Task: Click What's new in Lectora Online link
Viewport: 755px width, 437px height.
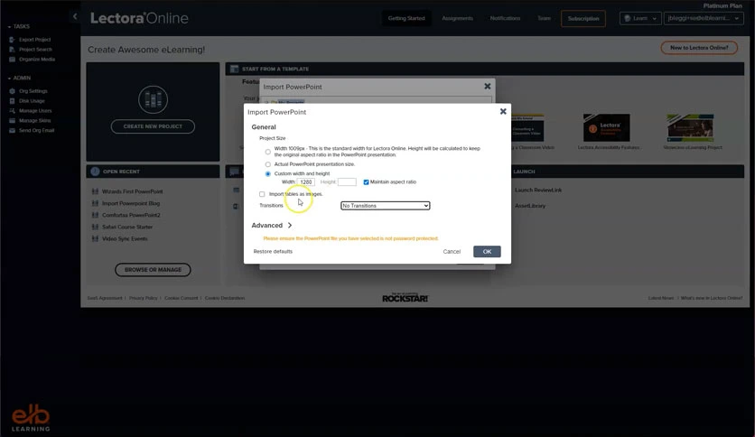Action: coord(712,298)
